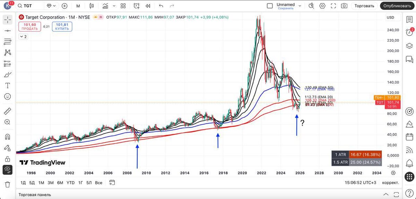Remove drawings with trash icon
The width and height of the screenshot is (416, 199).
pos(8,184)
